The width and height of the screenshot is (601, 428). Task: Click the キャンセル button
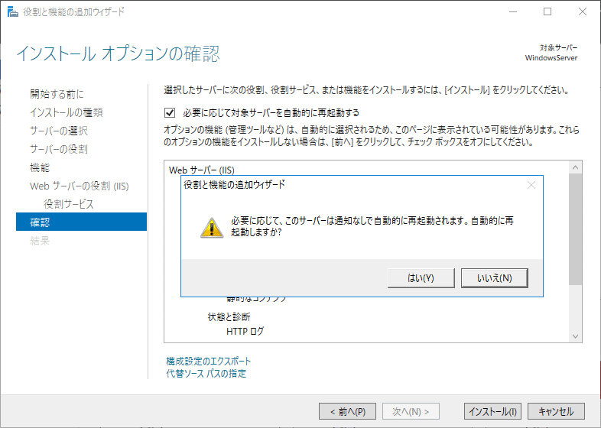[x=556, y=411]
